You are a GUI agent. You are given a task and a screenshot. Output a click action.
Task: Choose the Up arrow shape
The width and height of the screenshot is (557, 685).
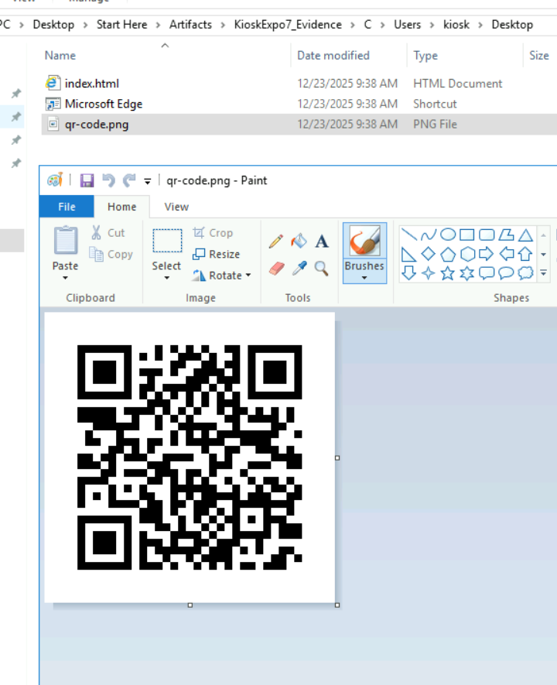click(x=525, y=254)
